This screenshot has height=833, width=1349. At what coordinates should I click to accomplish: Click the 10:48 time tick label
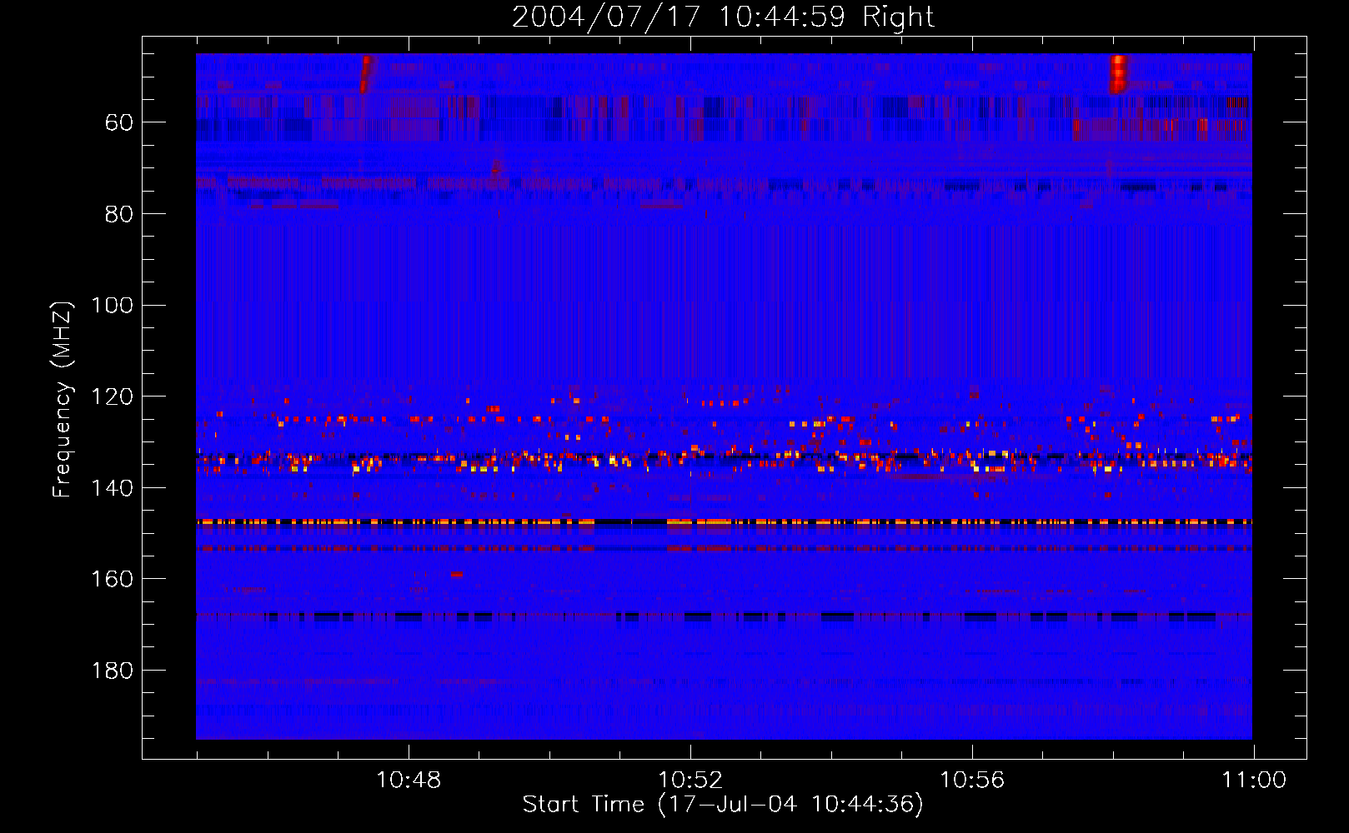coord(409,781)
